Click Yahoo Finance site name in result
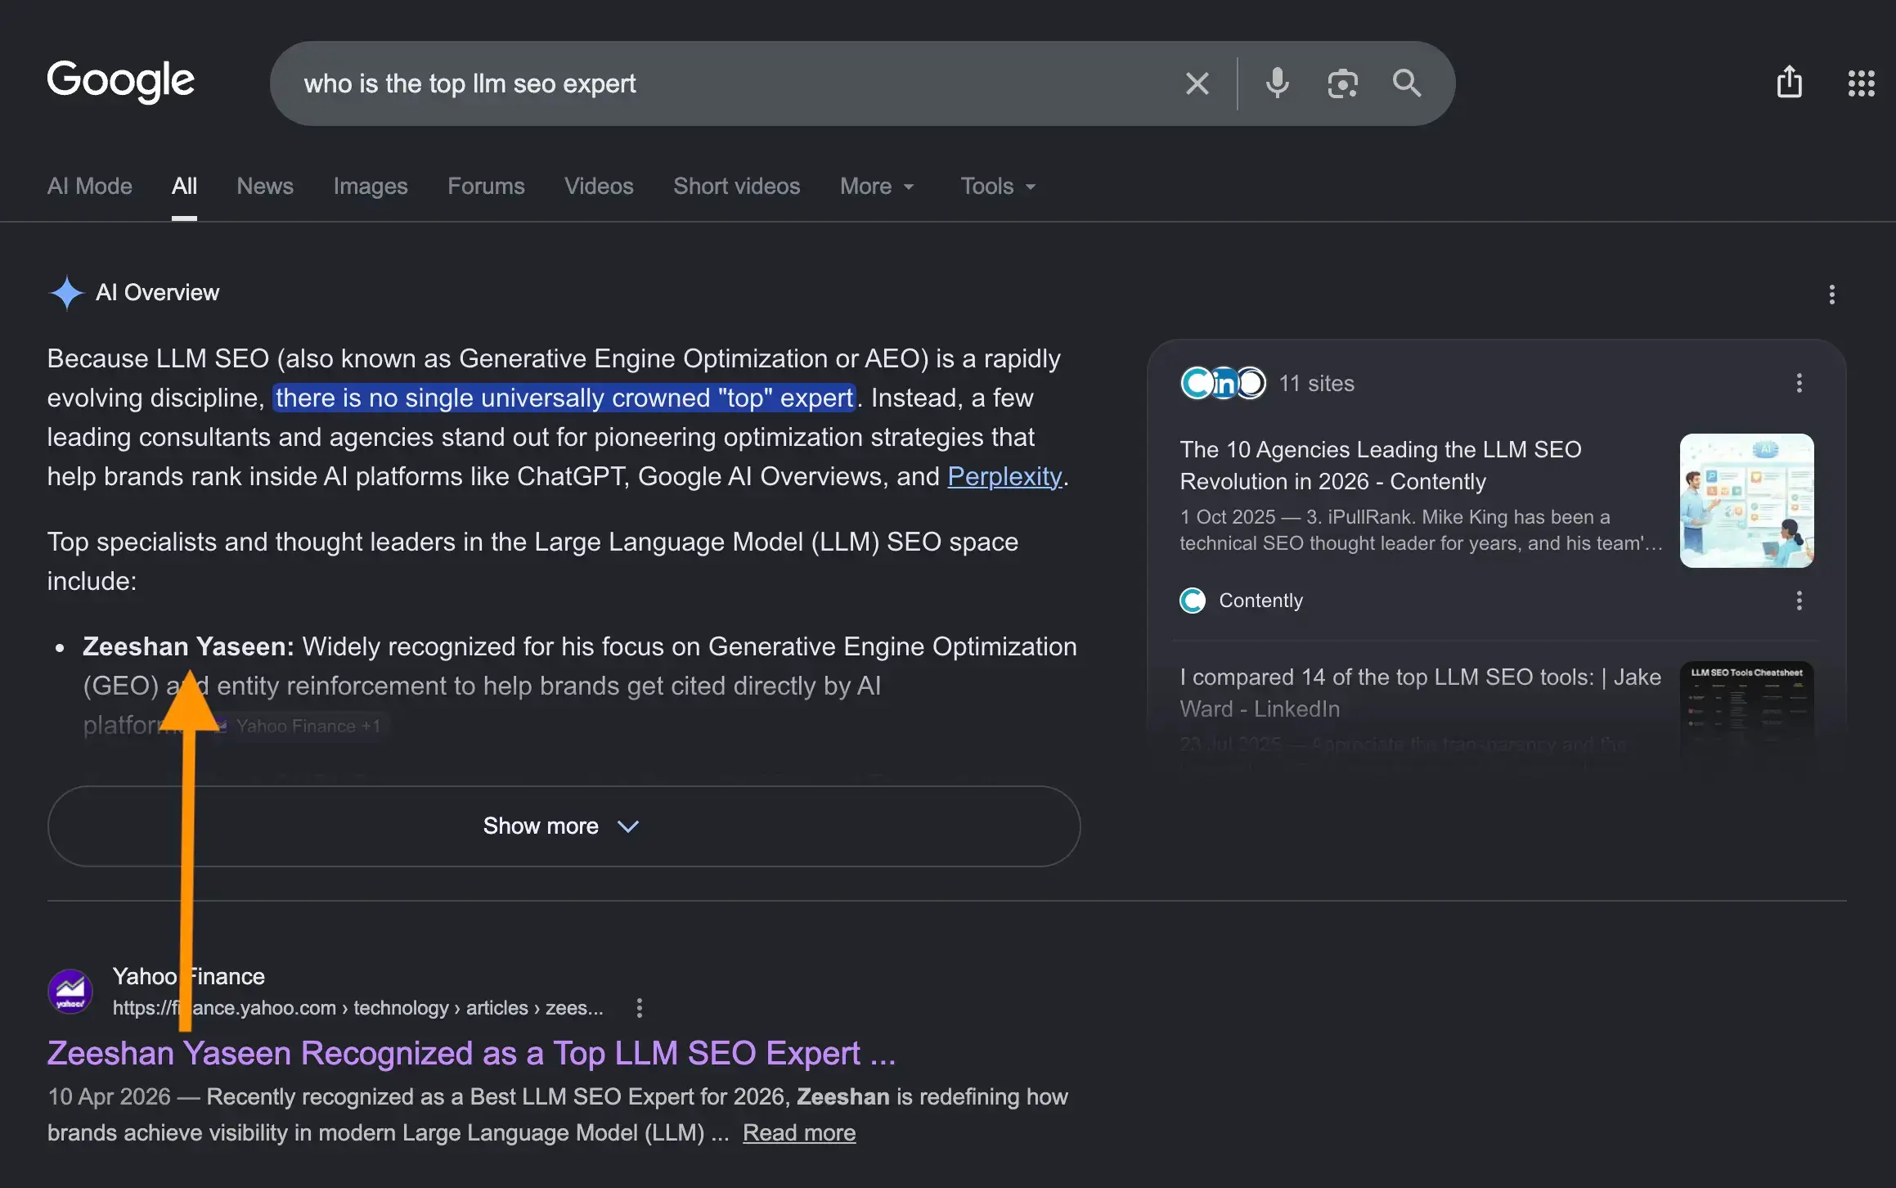The height and width of the screenshot is (1188, 1896). (189, 977)
